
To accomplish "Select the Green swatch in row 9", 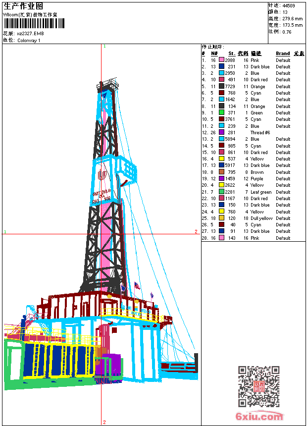I will pos(221,113).
